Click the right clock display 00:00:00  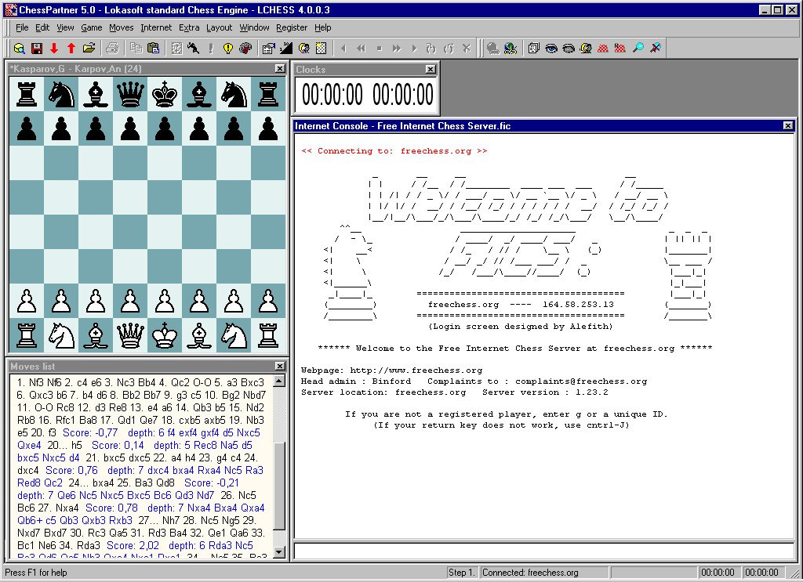coord(403,95)
